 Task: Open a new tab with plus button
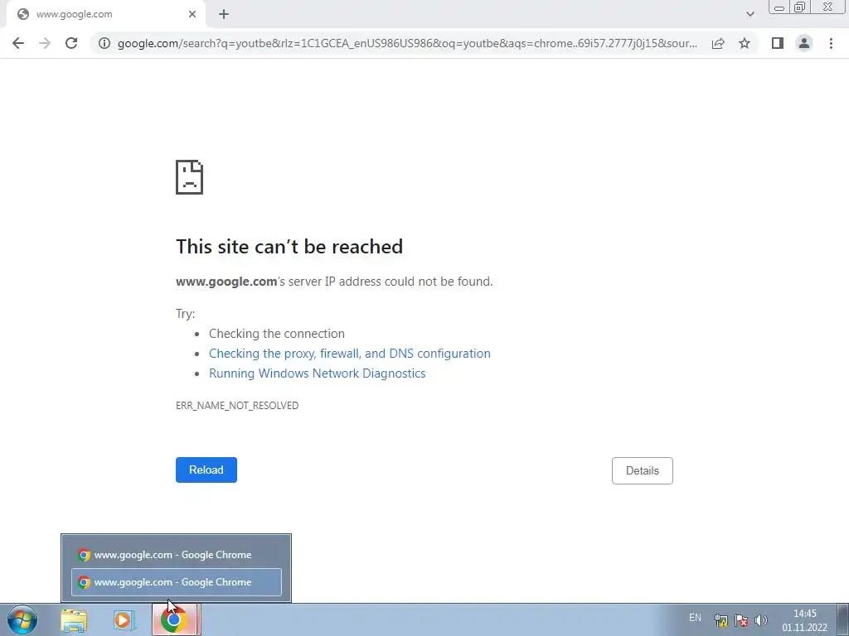tap(224, 14)
